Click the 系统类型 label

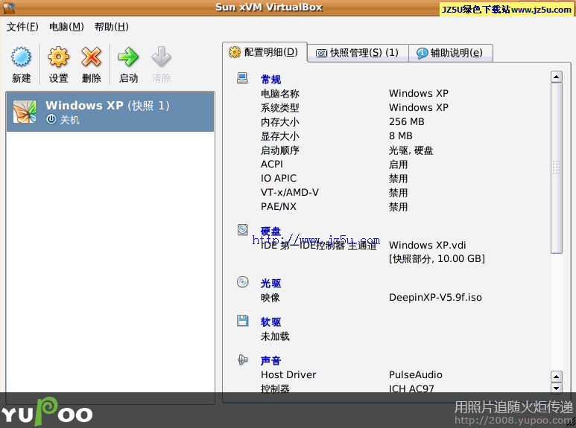(x=280, y=107)
